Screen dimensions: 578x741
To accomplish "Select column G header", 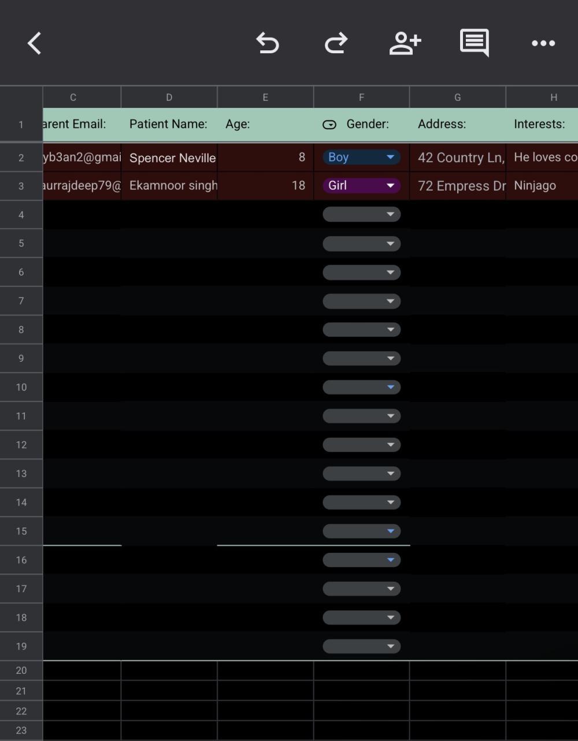I will [x=458, y=97].
